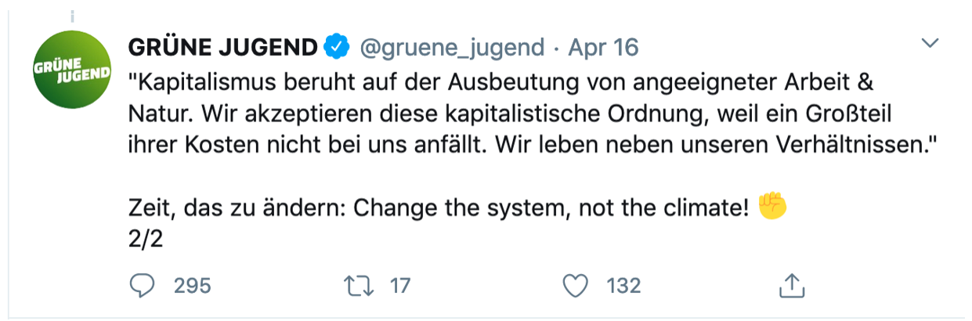
Task: Open the share tweet icon
Action: (x=792, y=286)
